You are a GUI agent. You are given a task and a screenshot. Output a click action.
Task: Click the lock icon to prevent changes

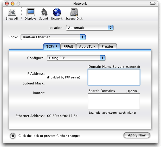coord(13,136)
